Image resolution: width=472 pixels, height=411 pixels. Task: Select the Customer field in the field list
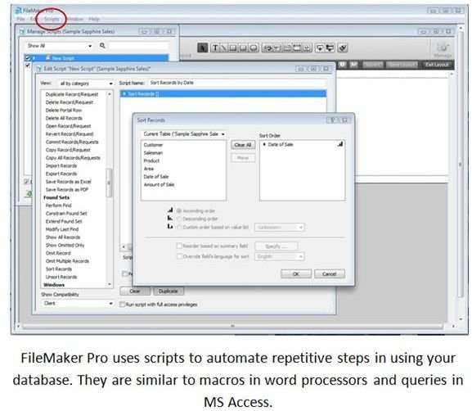[153, 145]
